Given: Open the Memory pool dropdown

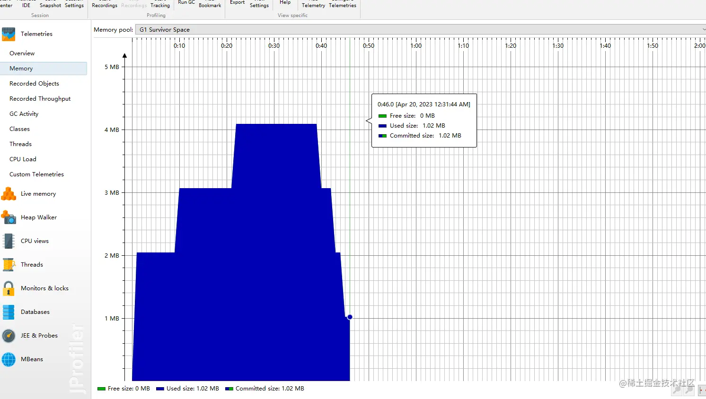Looking at the screenshot, I should pos(421,29).
